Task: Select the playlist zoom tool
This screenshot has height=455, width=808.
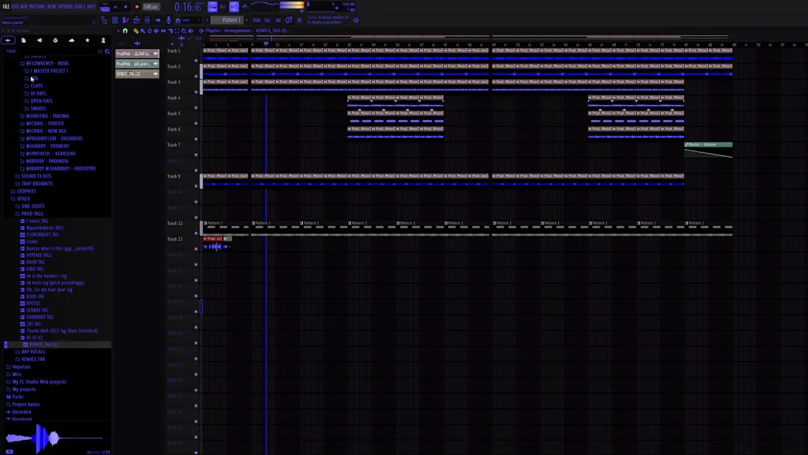Action: [x=184, y=31]
